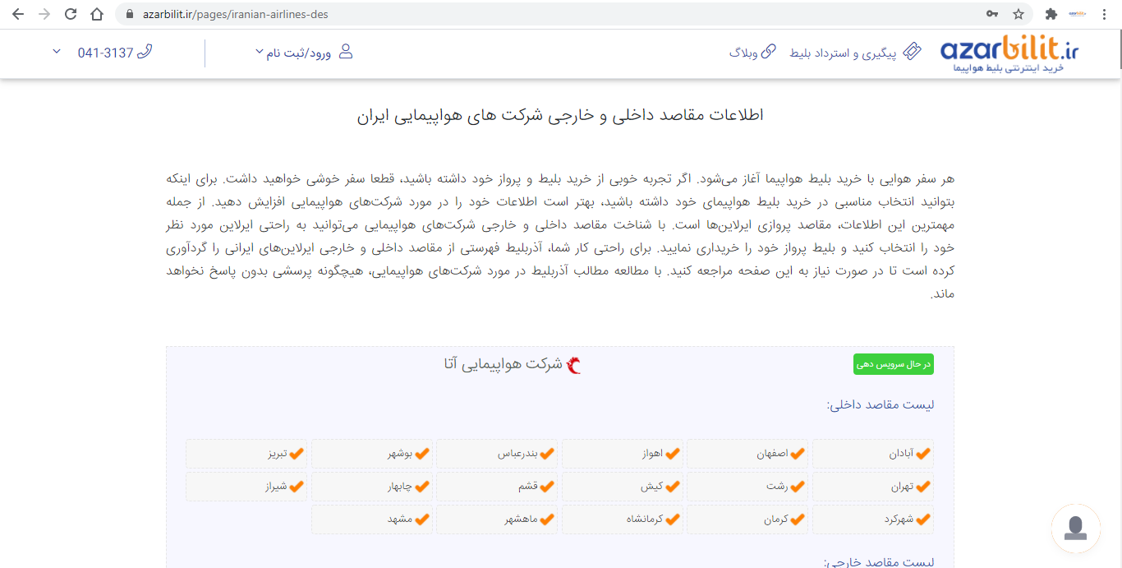Expand the phone number 041-3137 chevron
The image size is (1122, 568).
click(57, 52)
